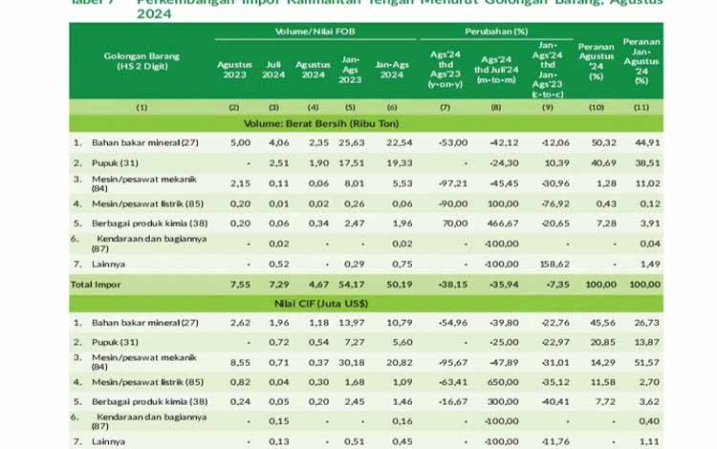Click the '-38,15' total change cell

coord(453,285)
